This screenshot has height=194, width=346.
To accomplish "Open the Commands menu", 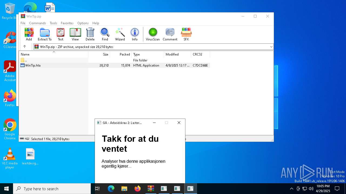I will [x=38, y=23].
